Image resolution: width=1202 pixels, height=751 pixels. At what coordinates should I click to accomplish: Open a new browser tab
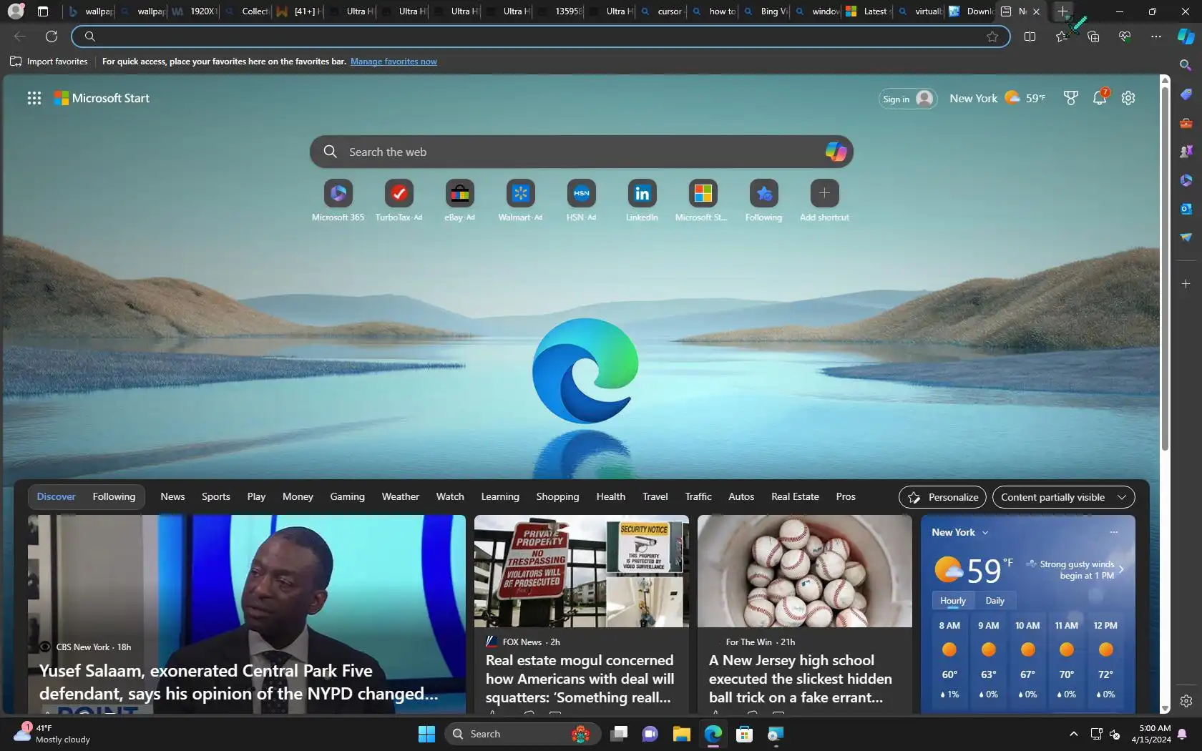(x=1063, y=11)
